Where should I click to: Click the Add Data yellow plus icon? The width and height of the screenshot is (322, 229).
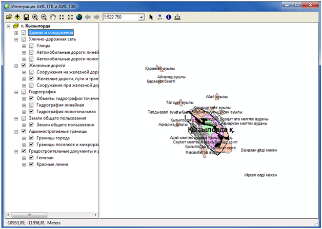coord(17,17)
